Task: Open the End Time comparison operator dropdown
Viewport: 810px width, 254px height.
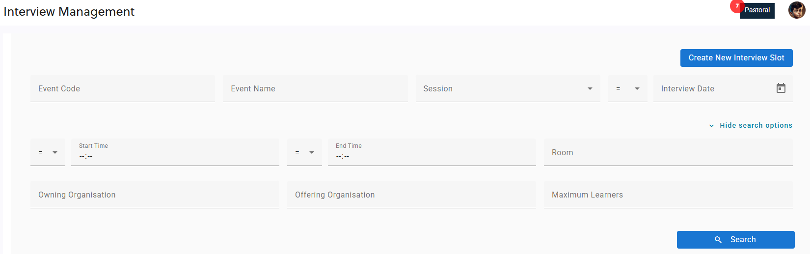Action: point(304,152)
